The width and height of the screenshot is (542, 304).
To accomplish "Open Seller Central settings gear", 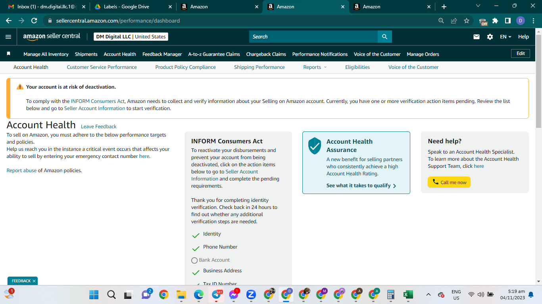I will pyautogui.click(x=490, y=37).
